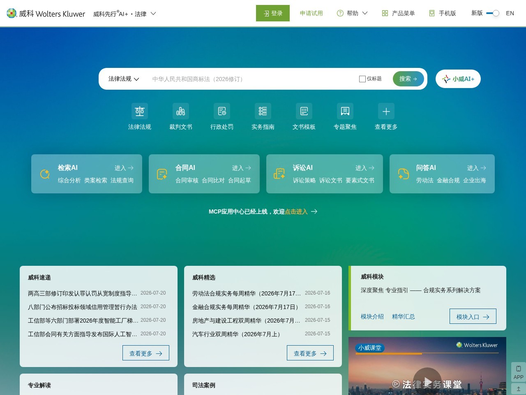Select 法规查询 in 检索AI card

coord(122,180)
